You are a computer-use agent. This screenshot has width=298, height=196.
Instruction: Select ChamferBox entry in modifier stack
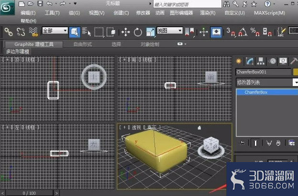click(x=267, y=92)
